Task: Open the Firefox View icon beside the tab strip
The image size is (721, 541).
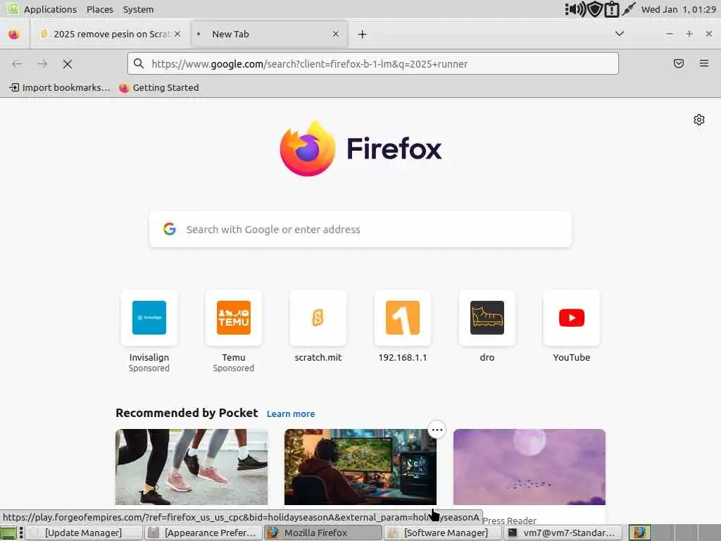Action: pyautogui.click(x=14, y=34)
